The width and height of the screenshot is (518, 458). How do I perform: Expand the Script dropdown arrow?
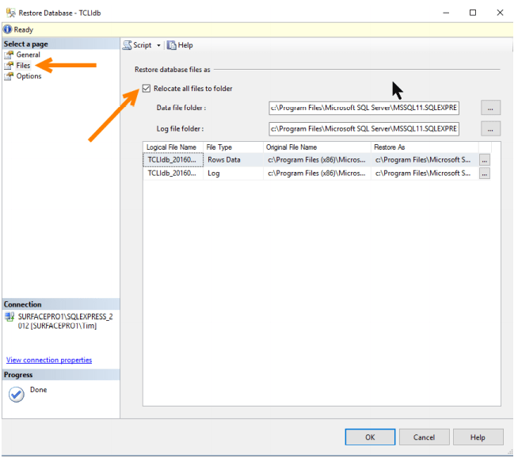tap(158, 46)
